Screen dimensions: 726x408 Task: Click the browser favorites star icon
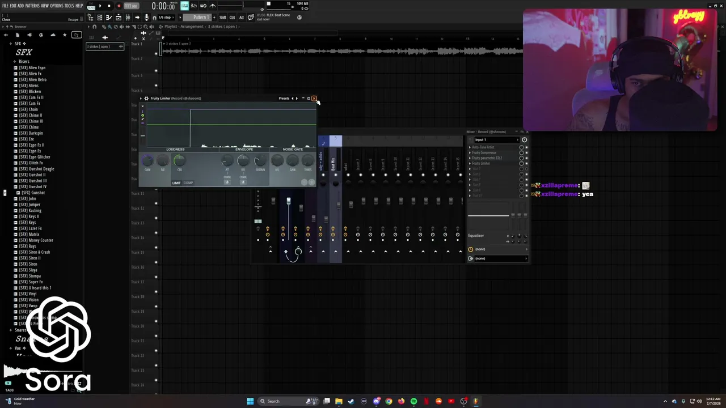[x=65, y=35]
